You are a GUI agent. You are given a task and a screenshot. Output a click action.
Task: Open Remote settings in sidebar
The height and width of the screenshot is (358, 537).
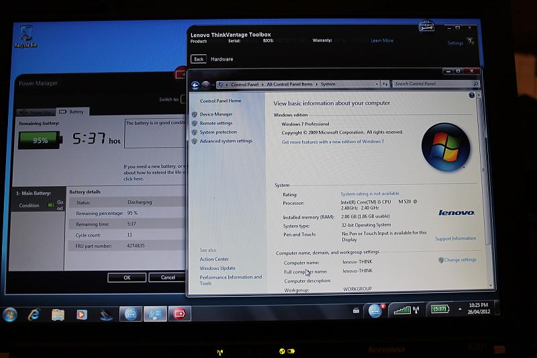(x=216, y=123)
